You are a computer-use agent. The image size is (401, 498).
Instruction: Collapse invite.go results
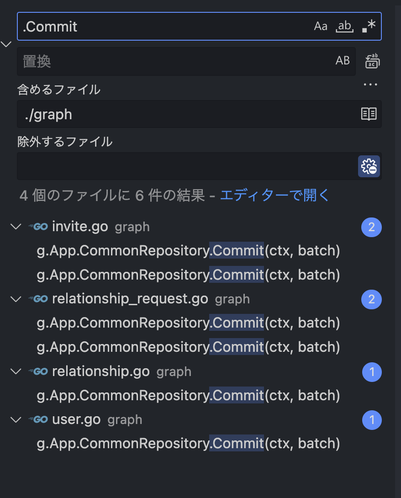(16, 227)
